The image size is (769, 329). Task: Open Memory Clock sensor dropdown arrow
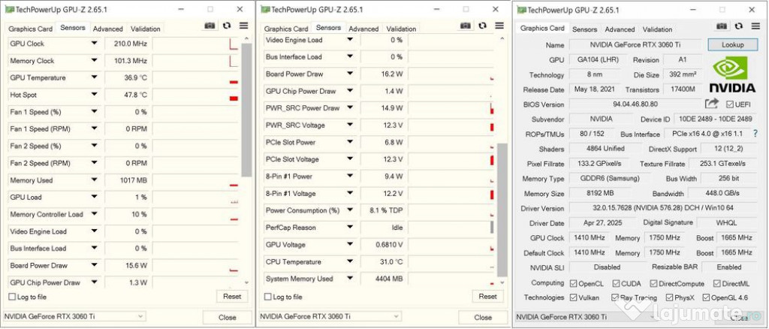[x=94, y=61]
